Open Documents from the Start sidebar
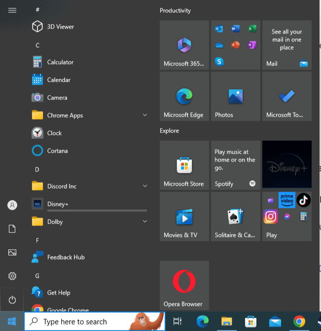The image size is (321, 331). tap(12, 229)
